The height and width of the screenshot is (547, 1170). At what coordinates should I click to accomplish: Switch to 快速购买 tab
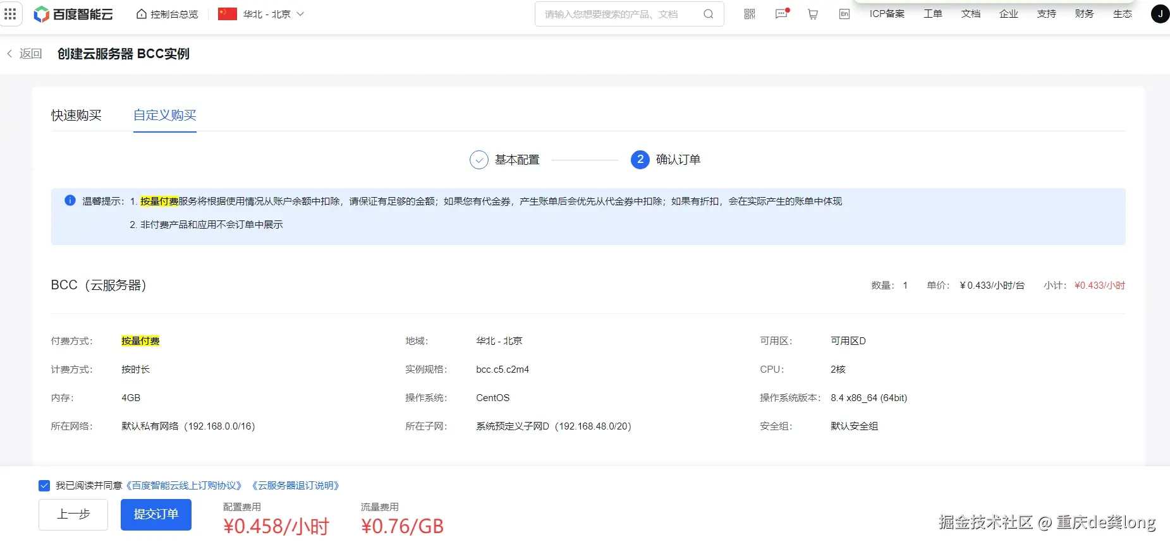[76, 115]
